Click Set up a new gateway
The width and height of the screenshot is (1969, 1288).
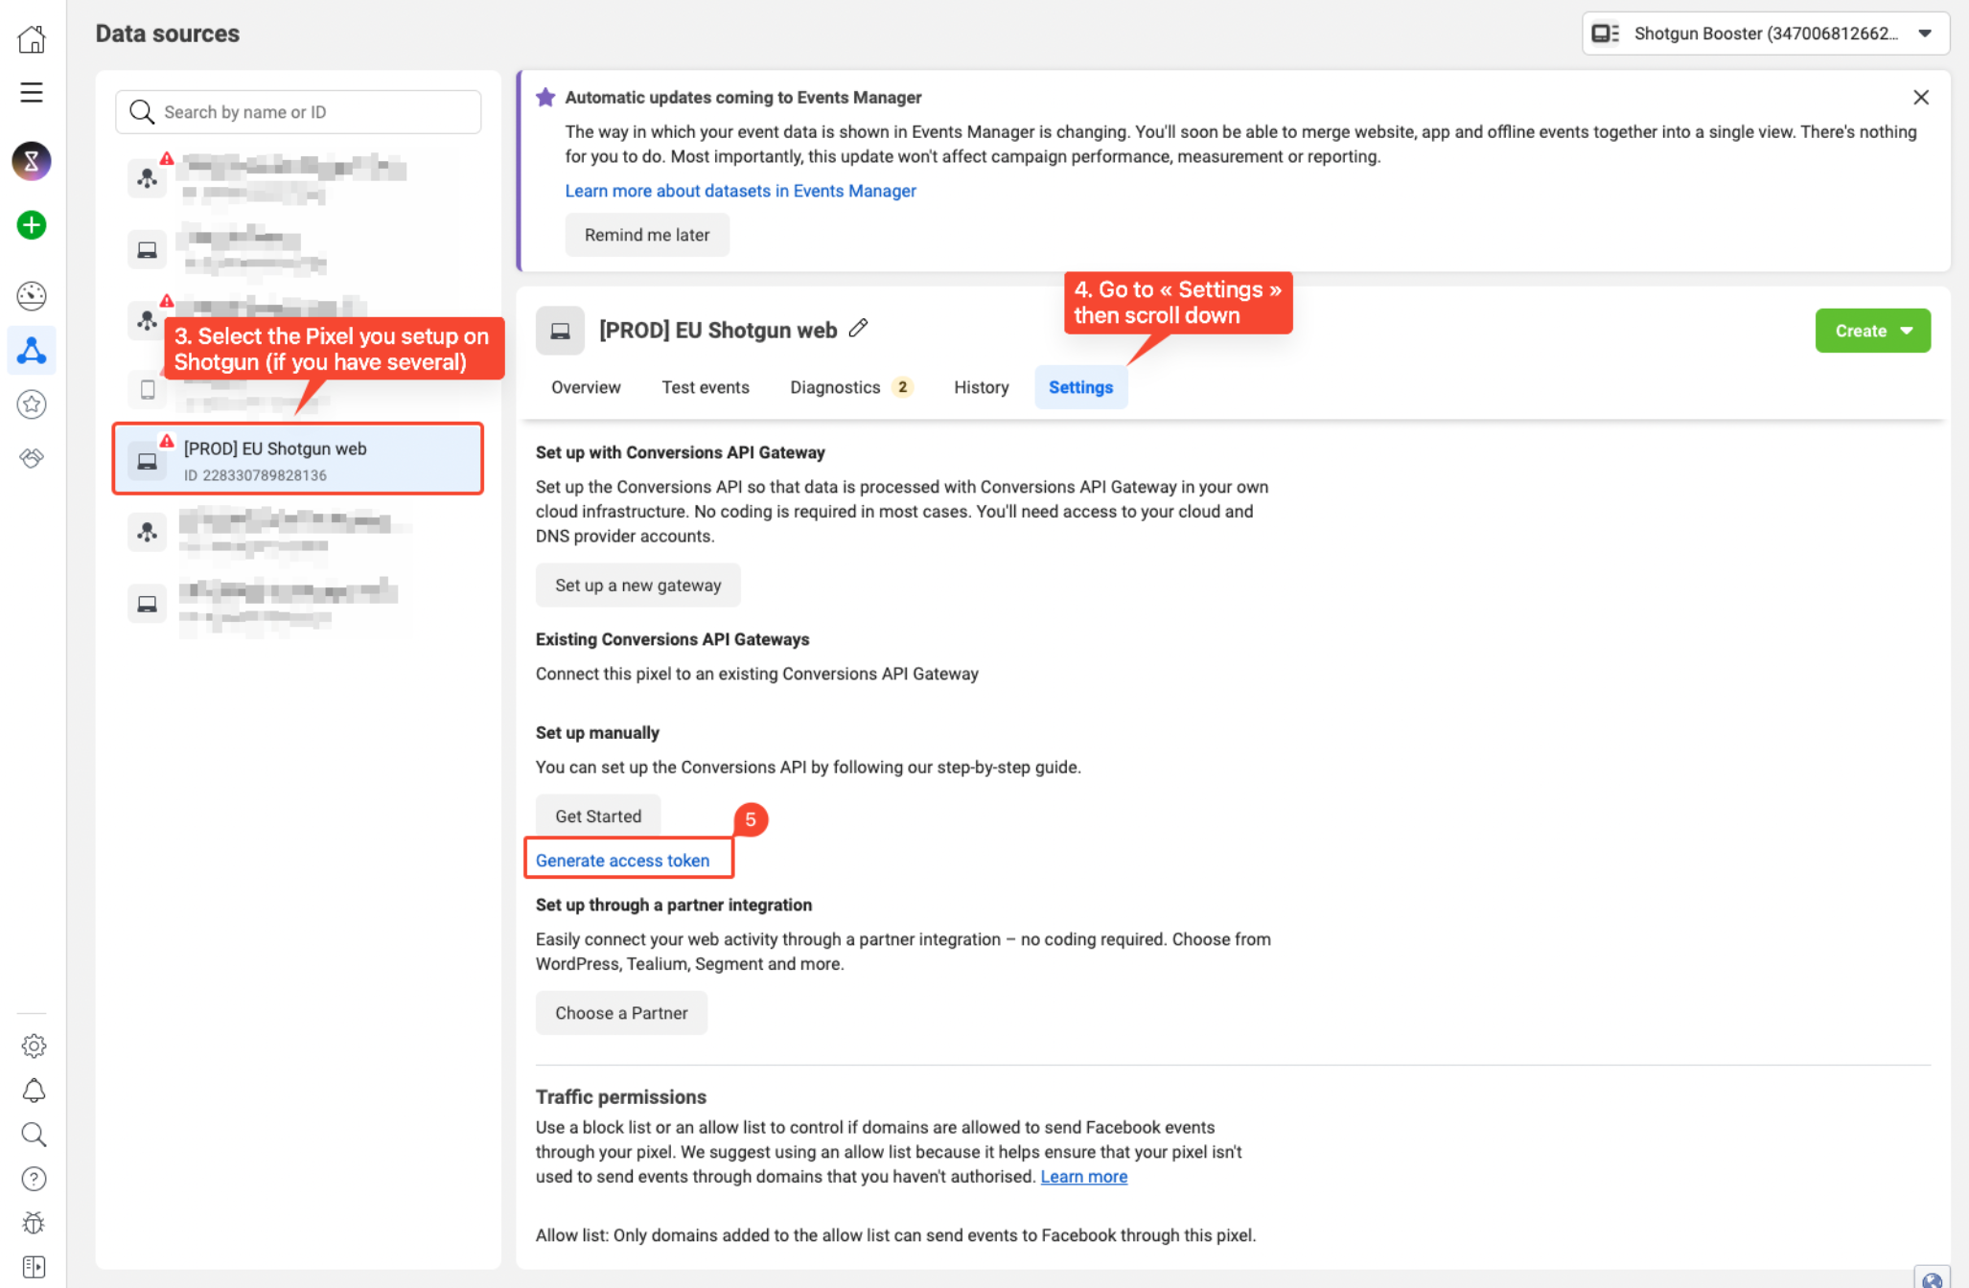(x=638, y=586)
